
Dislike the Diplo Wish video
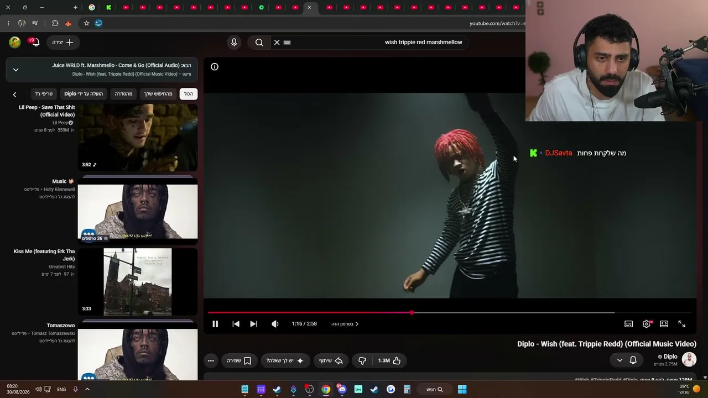tap(362, 360)
